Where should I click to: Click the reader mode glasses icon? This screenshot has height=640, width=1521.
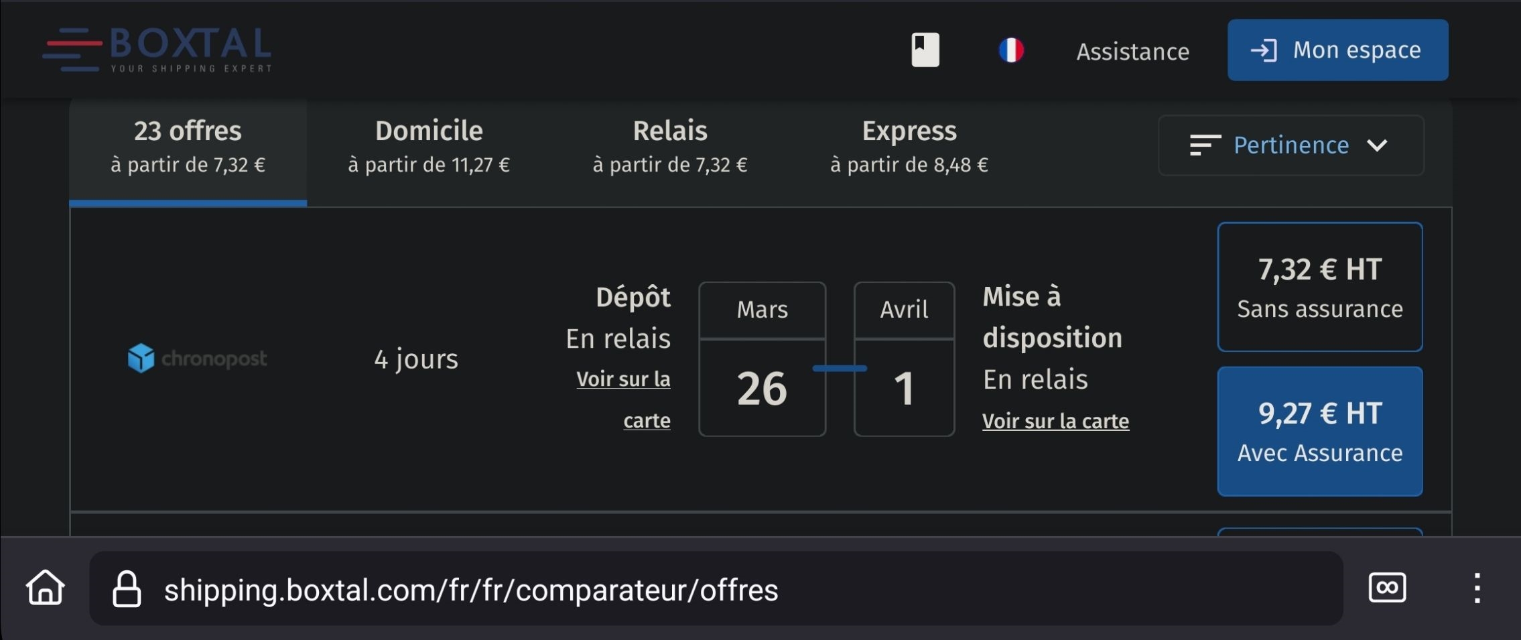[x=1386, y=588]
